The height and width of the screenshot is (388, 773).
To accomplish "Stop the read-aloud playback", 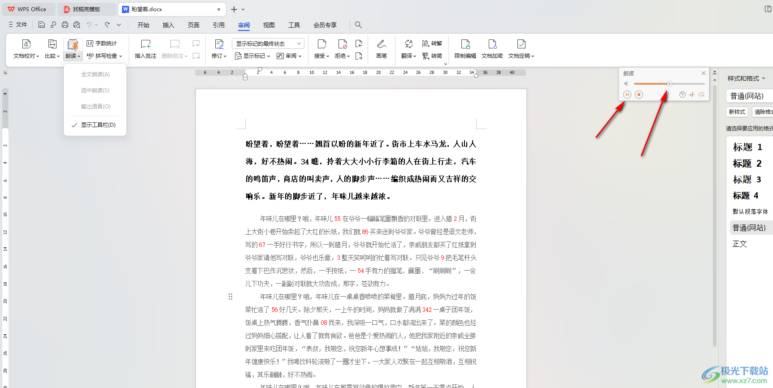I will [639, 95].
